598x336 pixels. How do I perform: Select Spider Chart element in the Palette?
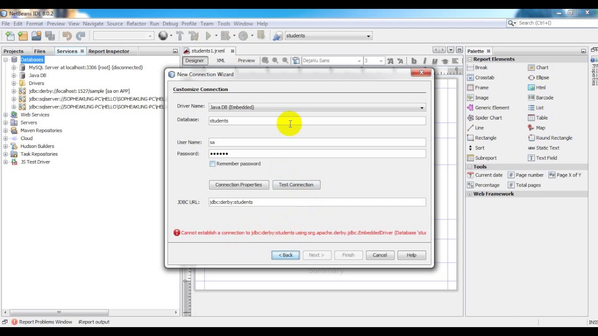pos(484,118)
